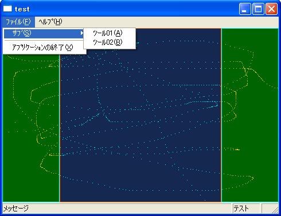The height and width of the screenshot is (216, 281).
Task: Minimize the test window
Action: 245,9
